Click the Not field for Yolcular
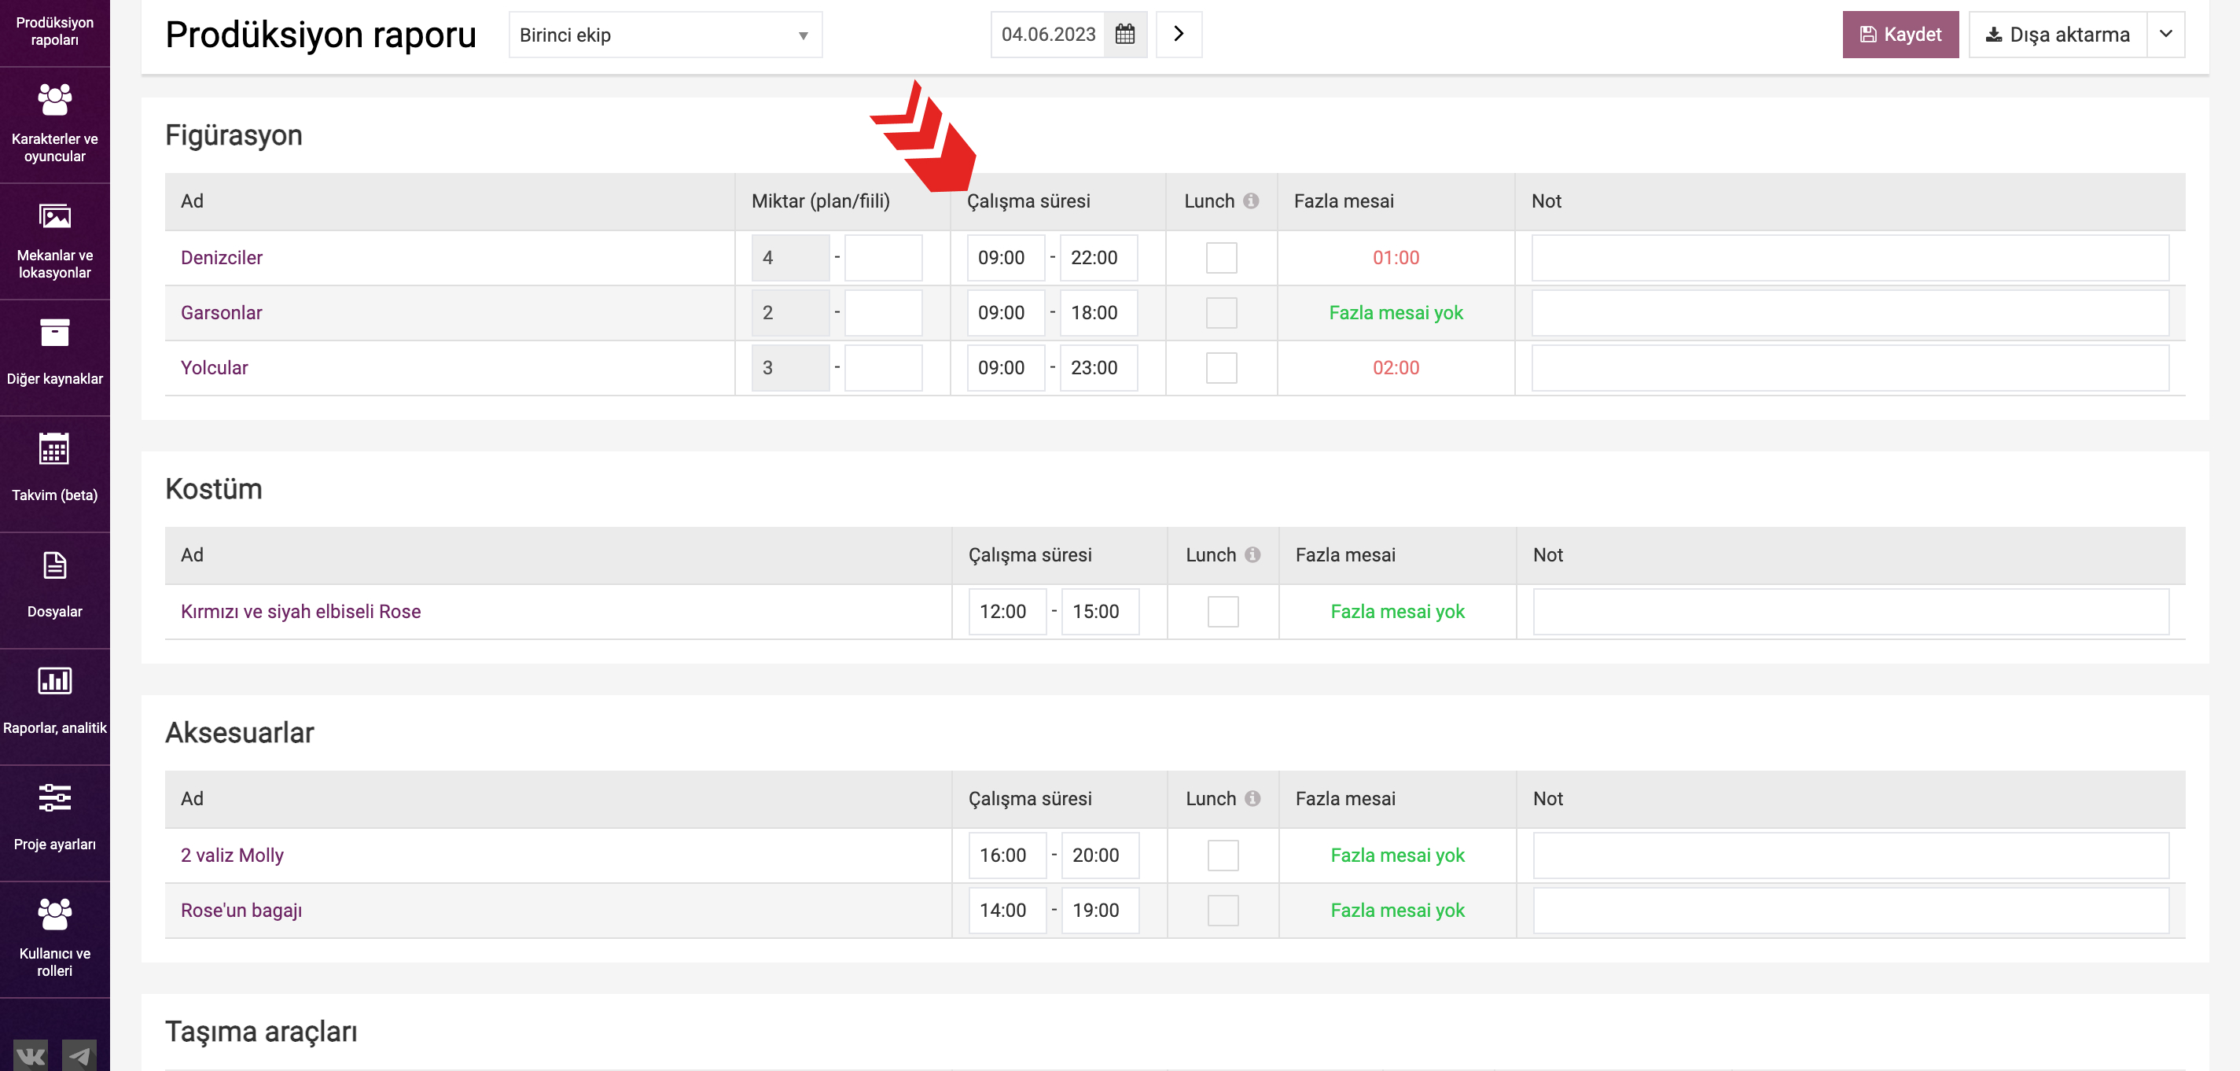The width and height of the screenshot is (2240, 1071). (x=1849, y=367)
